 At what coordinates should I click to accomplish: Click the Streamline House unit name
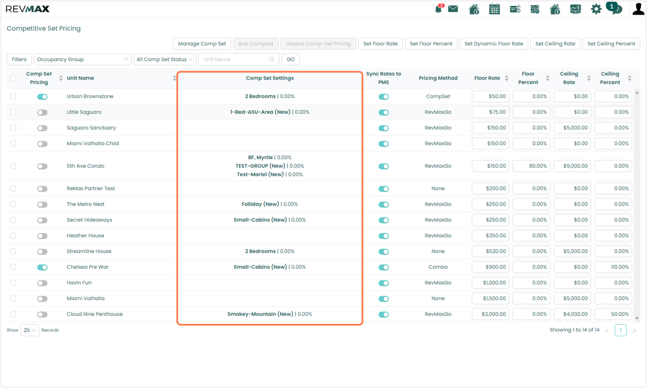pyautogui.click(x=89, y=251)
